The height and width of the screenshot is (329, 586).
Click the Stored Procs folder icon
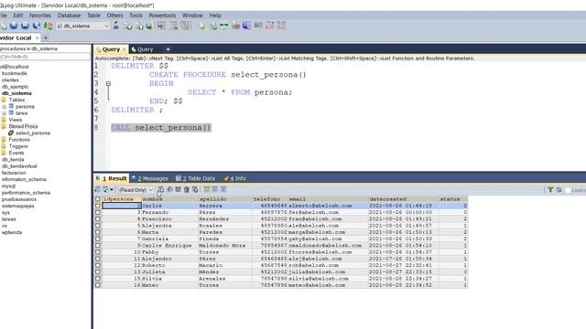4,126
